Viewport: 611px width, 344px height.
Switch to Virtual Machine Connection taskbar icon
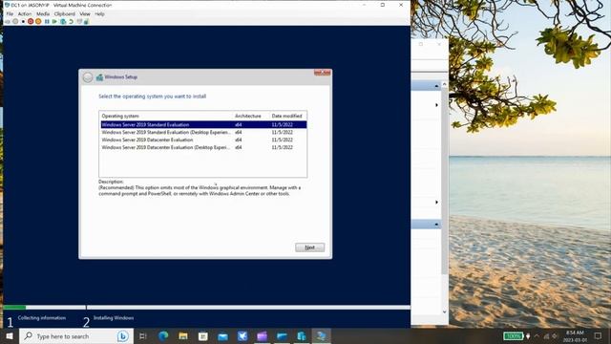[x=322, y=335]
